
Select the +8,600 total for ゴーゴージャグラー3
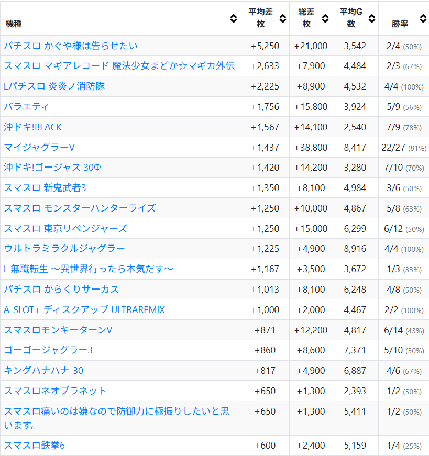[x=311, y=350]
